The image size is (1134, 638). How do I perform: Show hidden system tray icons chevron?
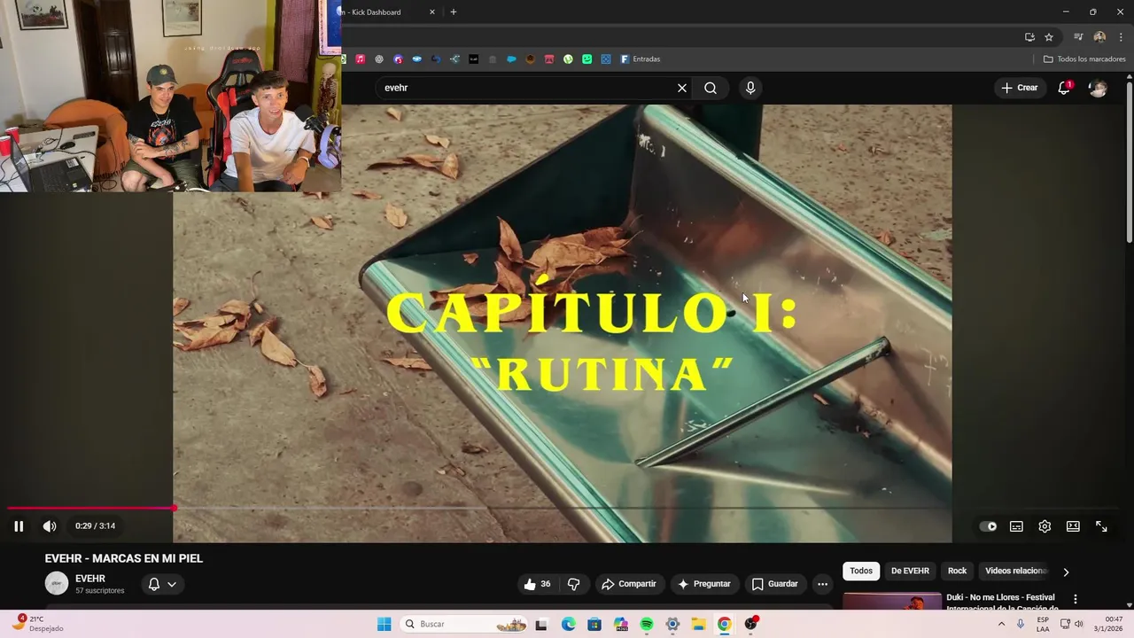[1002, 624]
